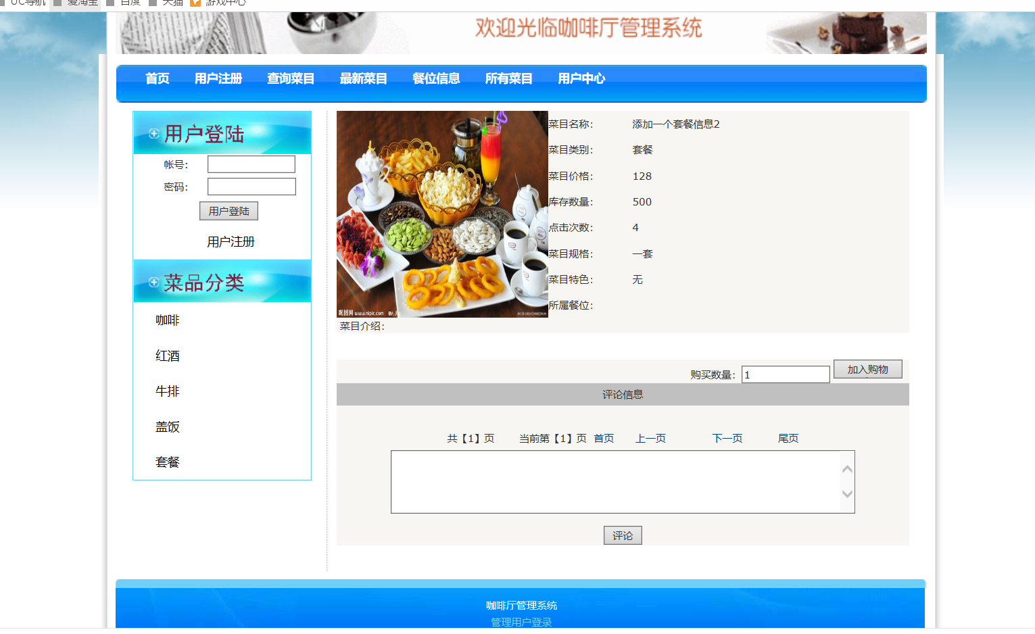
Task: Open 用户中心 from the navigation bar
Action: tap(581, 78)
